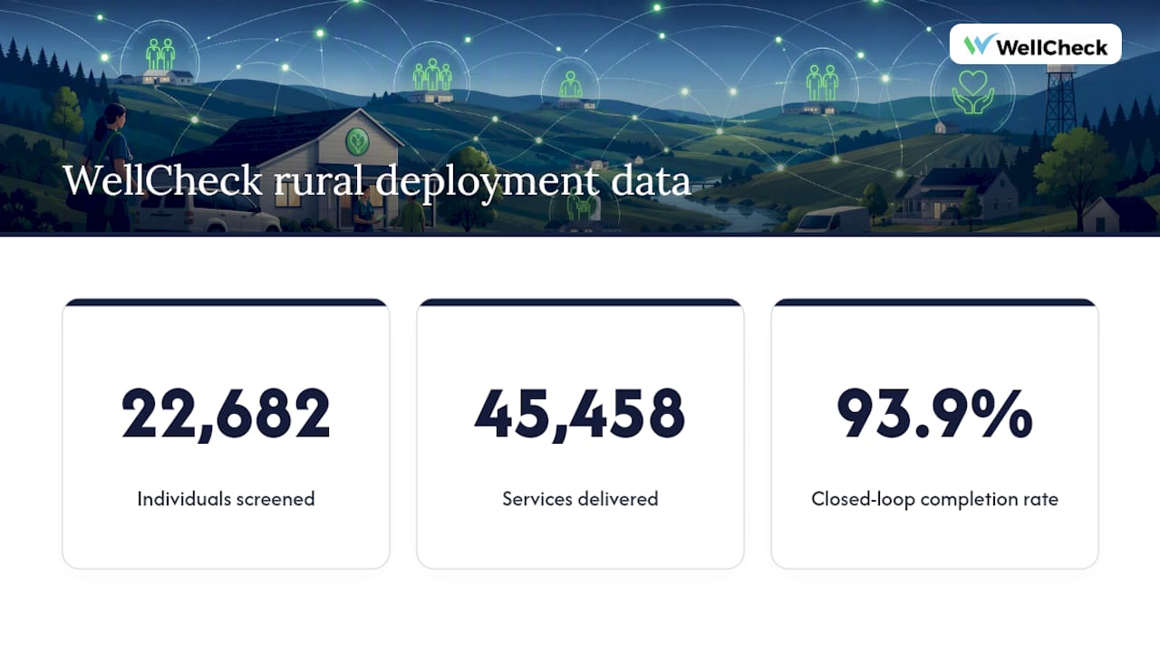Select the heading WellCheck rural deployment data
This screenshot has height=652, width=1160.
point(377,180)
